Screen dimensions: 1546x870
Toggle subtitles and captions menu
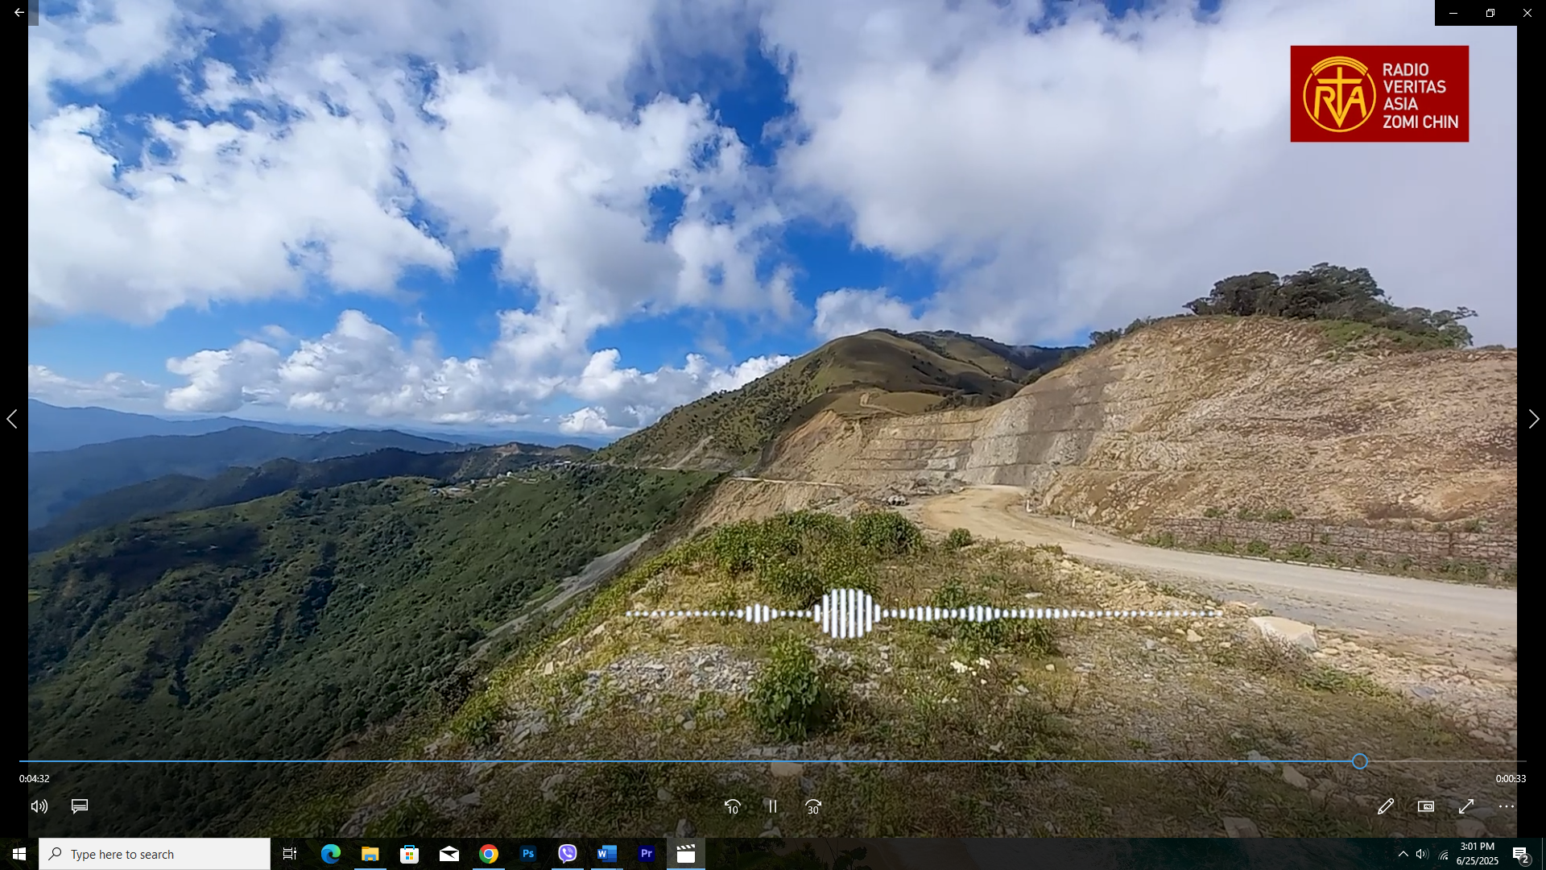click(80, 806)
